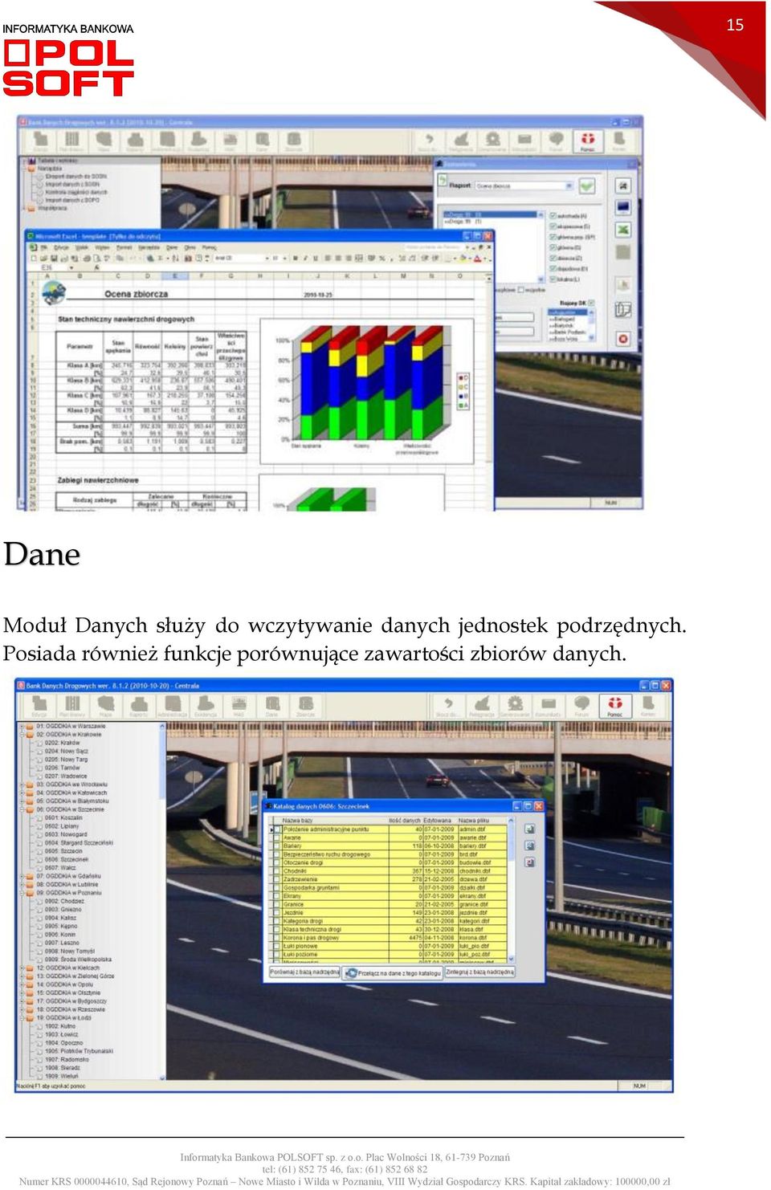Toggle dojazdowa (D) checkbox
This screenshot has height=1190, width=771.
pos(553,268)
